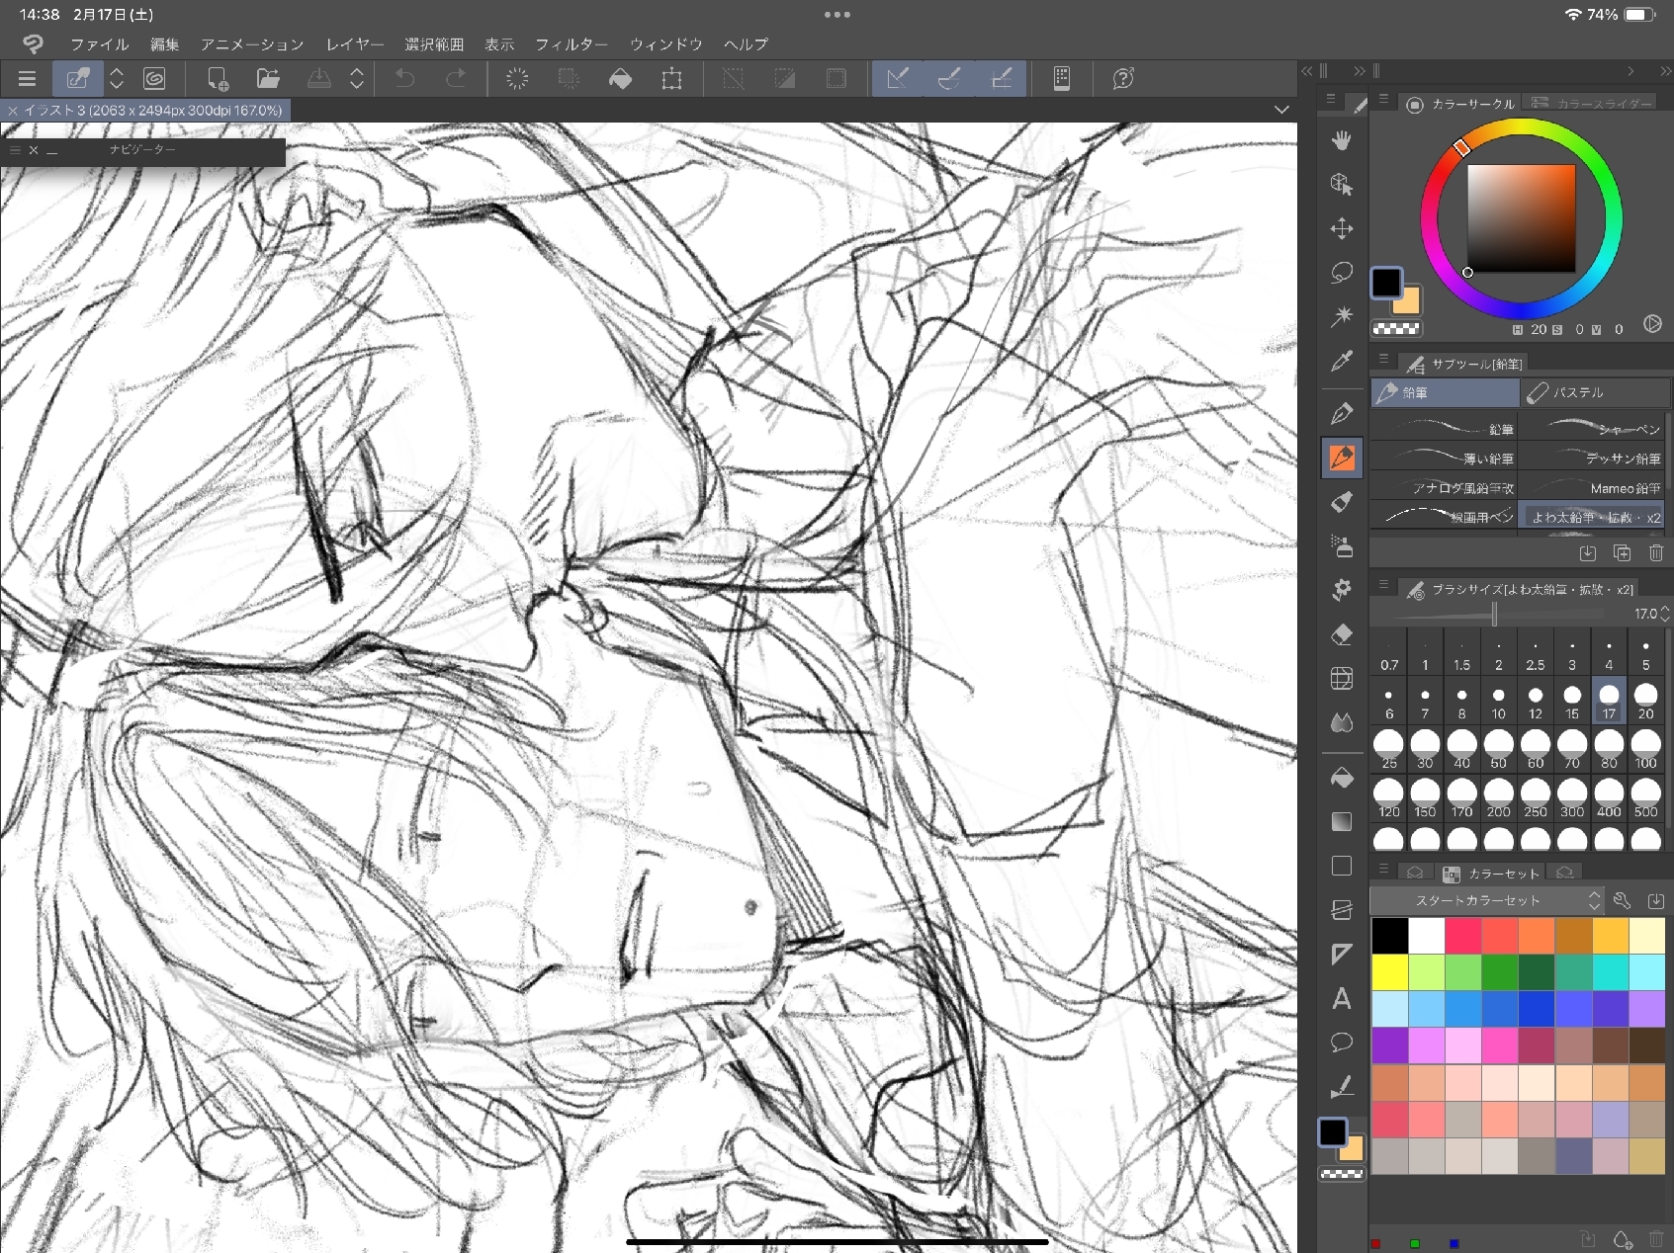
Task: Select the transparent color chip under the color wheel
Action: click(x=1396, y=329)
